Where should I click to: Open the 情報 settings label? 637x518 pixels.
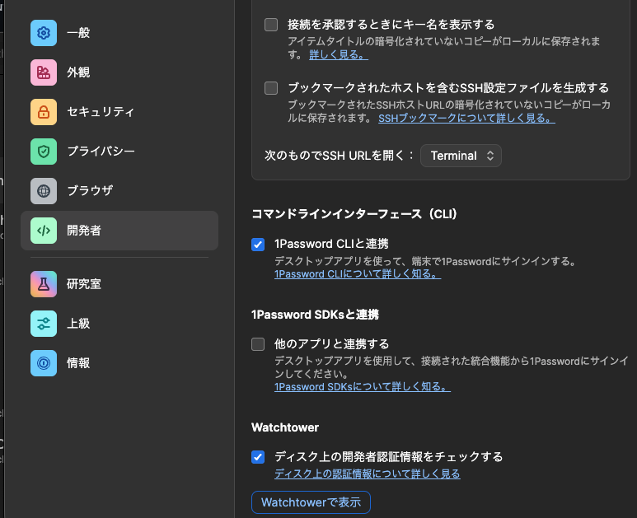coord(78,363)
